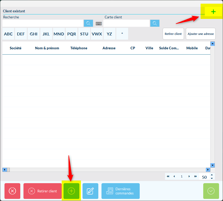The height and width of the screenshot is (201, 223).
Task: Filter clients by PQR letters
Action: [71, 34]
